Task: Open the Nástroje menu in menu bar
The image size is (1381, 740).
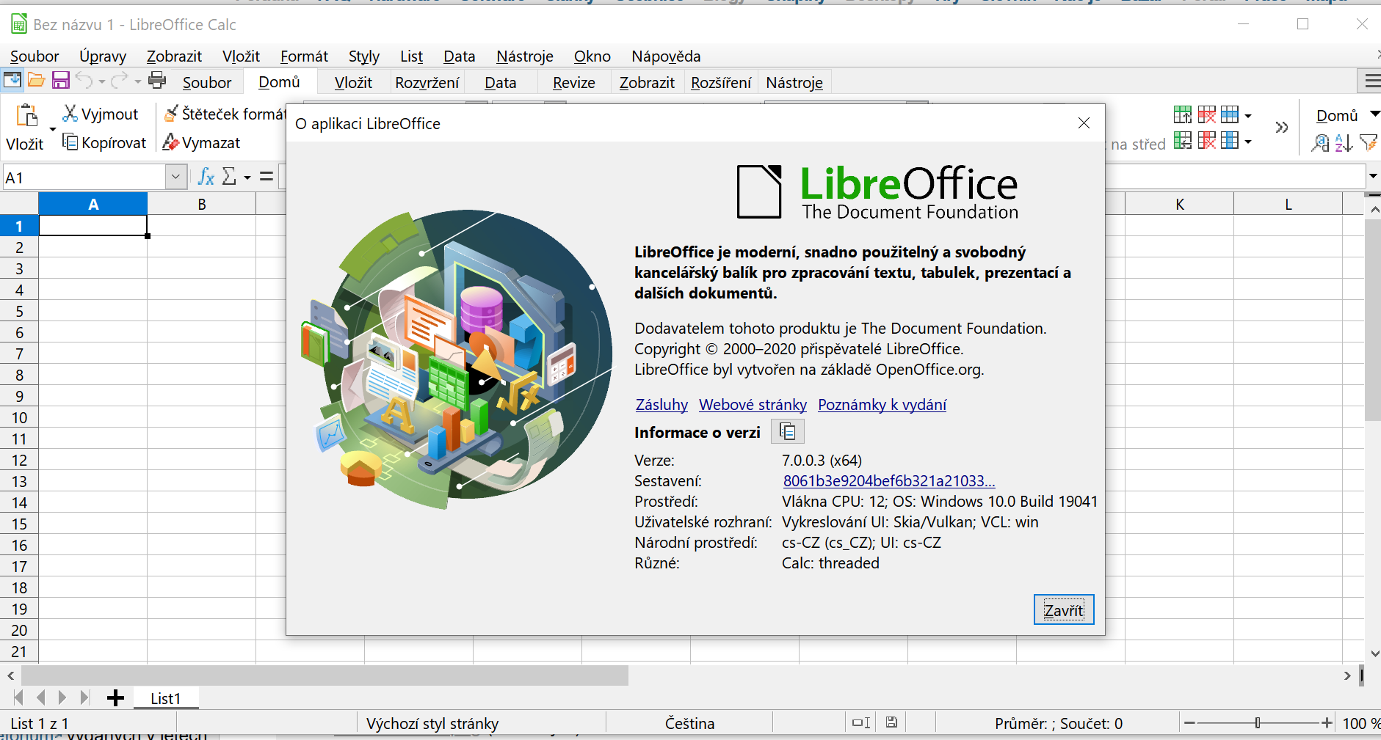Action: pyautogui.click(x=525, y=56)
